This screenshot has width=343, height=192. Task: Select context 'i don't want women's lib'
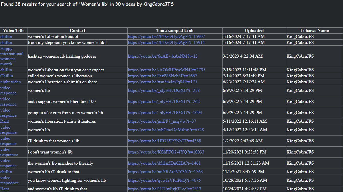point(50,152)
